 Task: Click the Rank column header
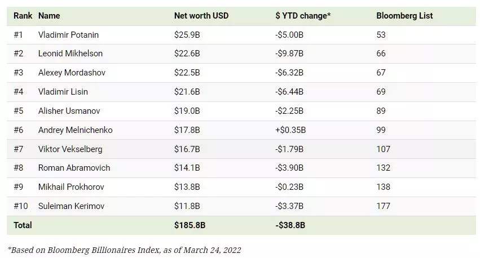pyautogui.click(x=23, y=16)
